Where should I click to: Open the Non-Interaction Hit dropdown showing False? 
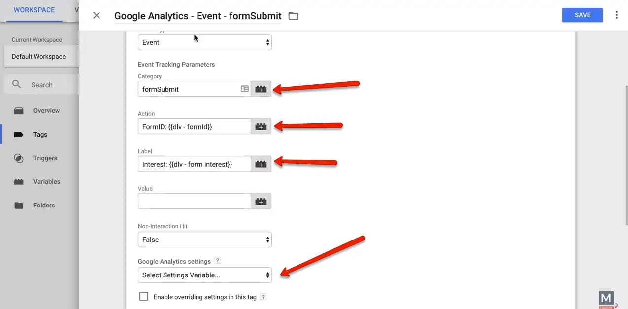[x=204, y=240]
